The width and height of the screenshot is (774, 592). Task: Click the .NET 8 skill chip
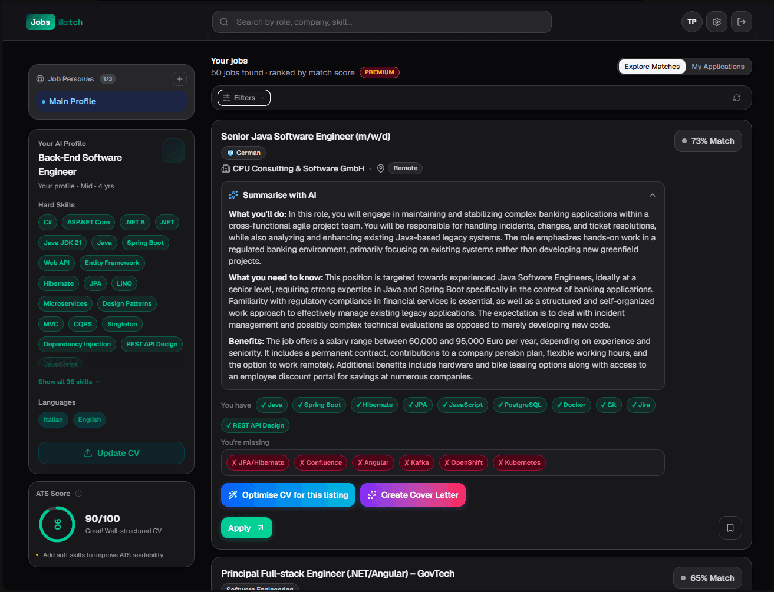135,222
